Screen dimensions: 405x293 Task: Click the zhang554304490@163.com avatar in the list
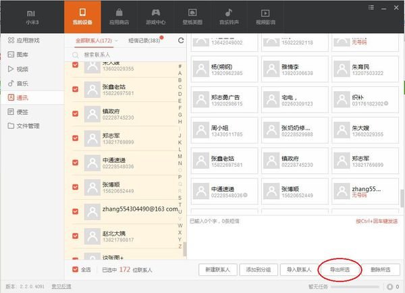click(x=92, y=211)
